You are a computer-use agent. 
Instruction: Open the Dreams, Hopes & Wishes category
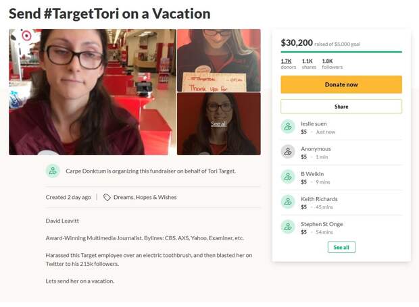point(145,198)
